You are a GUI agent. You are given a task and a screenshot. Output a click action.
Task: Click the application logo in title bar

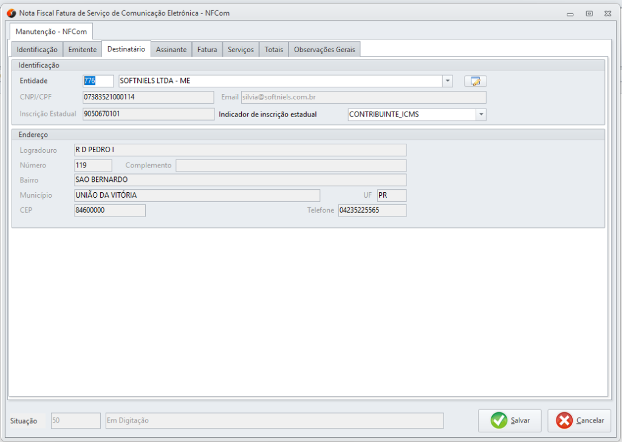click(11, 13)
